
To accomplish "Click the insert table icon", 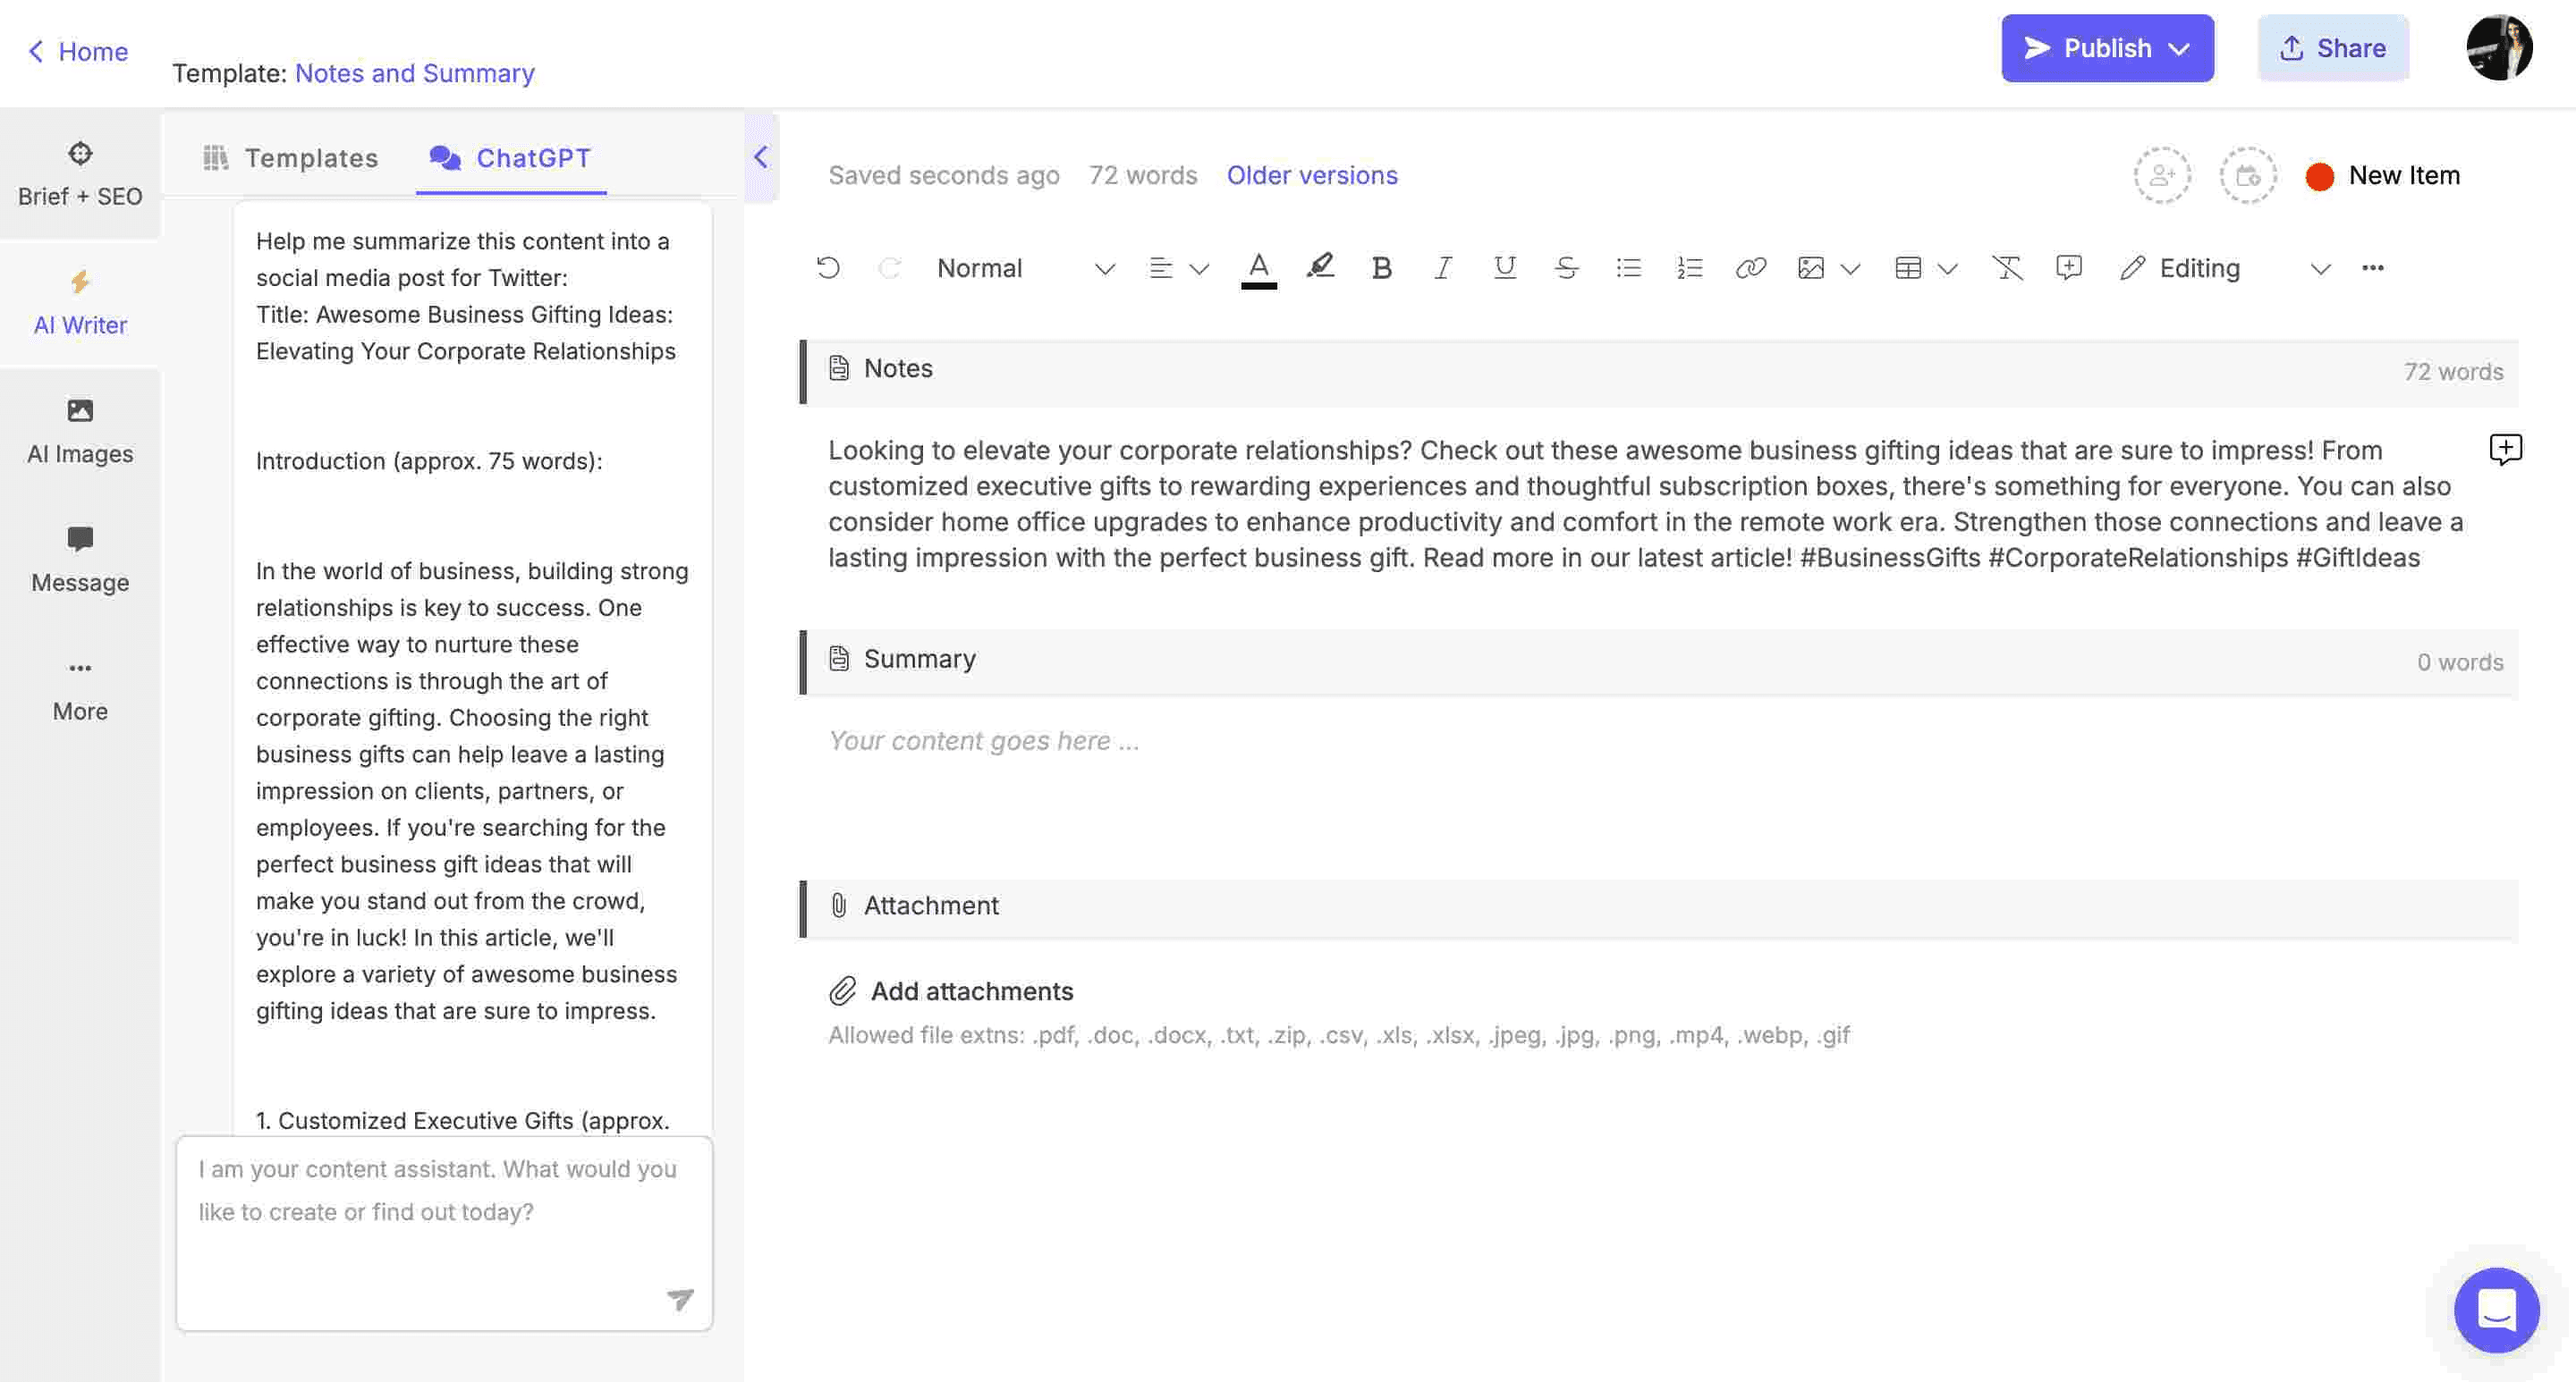I will coord(1907,268).
